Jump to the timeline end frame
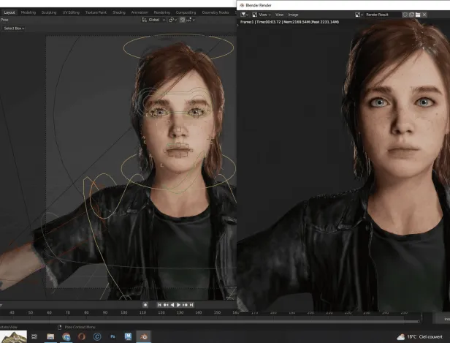Viewport: 450px width, 343px height. click(x=191, y=304)
